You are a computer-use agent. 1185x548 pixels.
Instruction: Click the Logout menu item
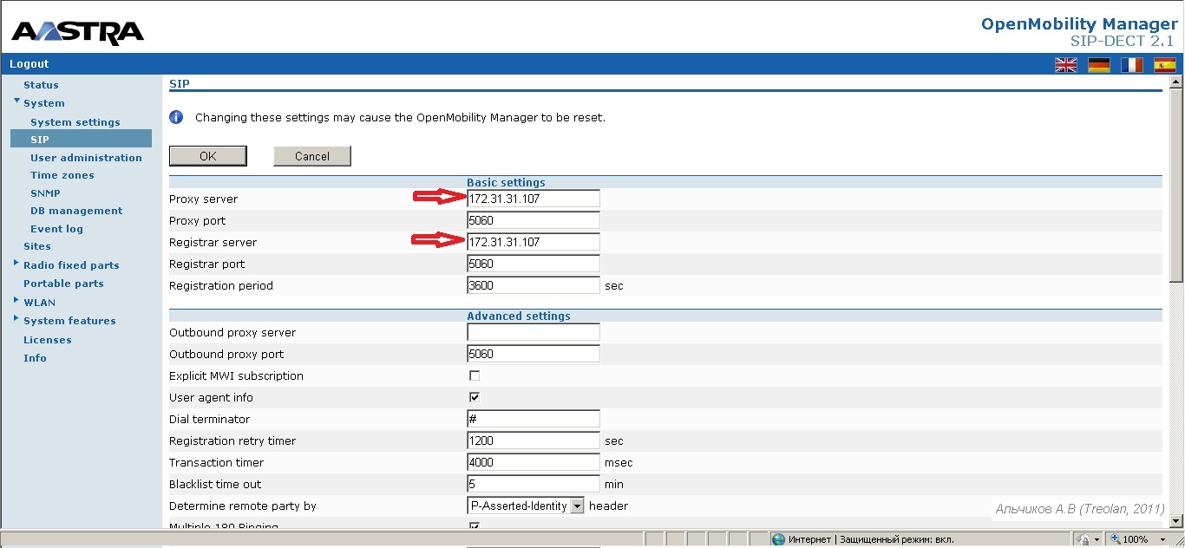tap(29, 63)
